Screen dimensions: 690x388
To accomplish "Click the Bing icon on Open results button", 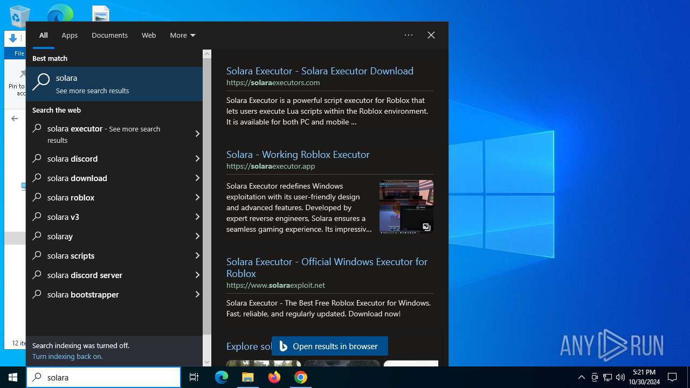I will pos(283,346).
